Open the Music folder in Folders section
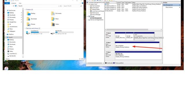The image size is (185, 104). tap(55, 19)
